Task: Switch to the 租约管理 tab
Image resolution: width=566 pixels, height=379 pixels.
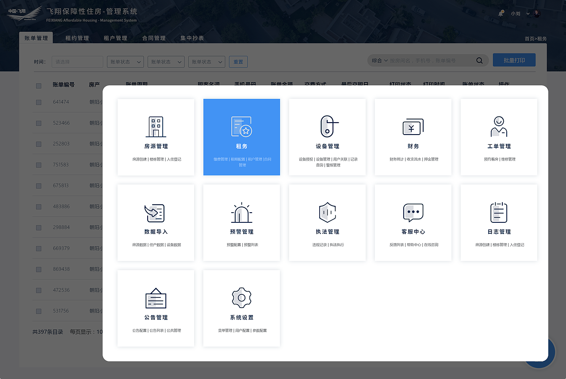Action: pyautogui.click(x=77, y=38)
